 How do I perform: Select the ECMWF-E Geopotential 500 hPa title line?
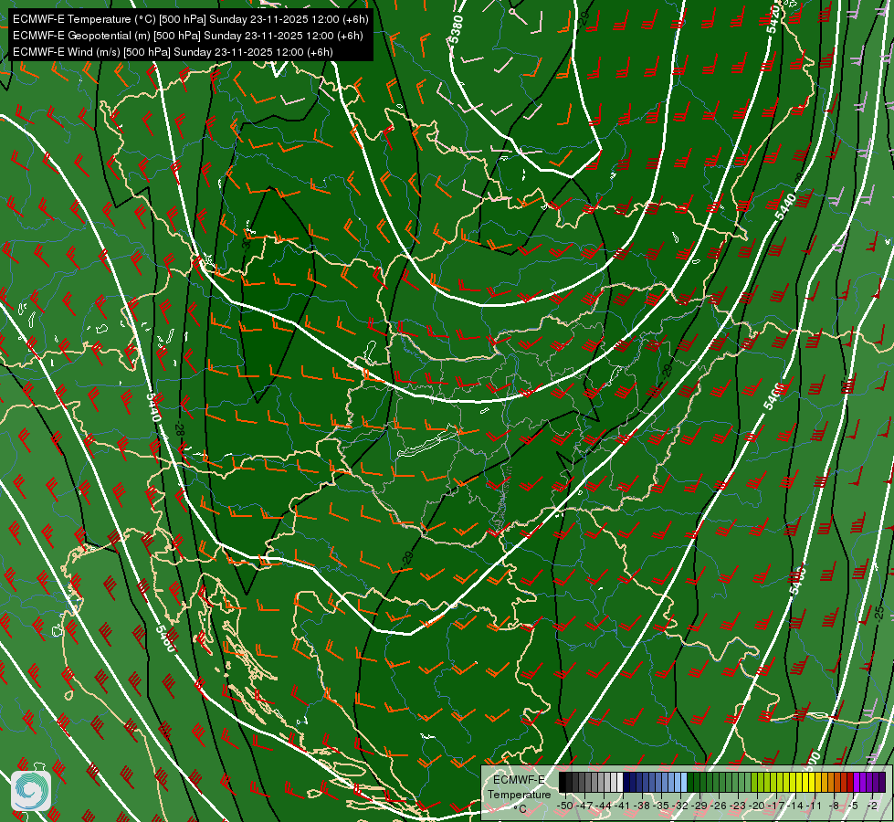coord(187,36)
